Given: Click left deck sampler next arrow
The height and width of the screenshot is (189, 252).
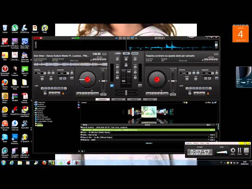Looking at the screenshot, I should point(65,78).
